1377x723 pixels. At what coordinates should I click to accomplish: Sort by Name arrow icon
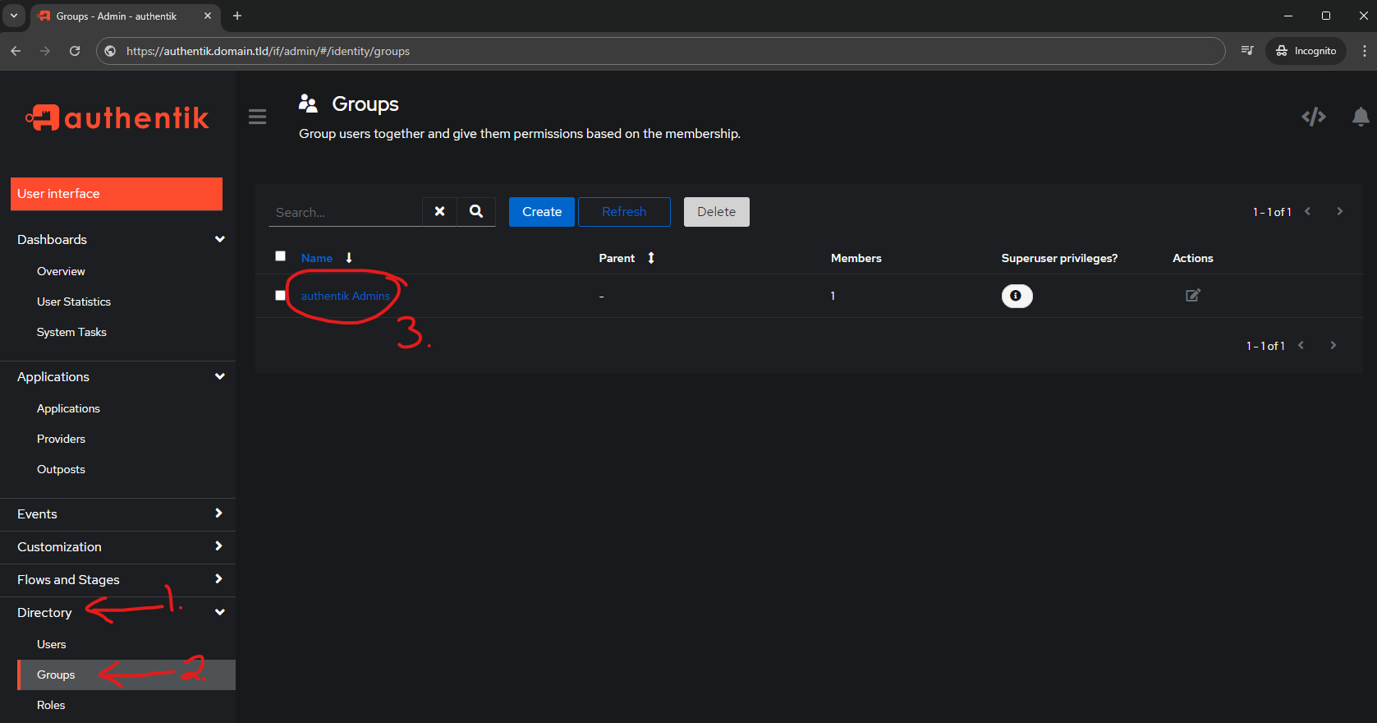[x=349, y=258]
